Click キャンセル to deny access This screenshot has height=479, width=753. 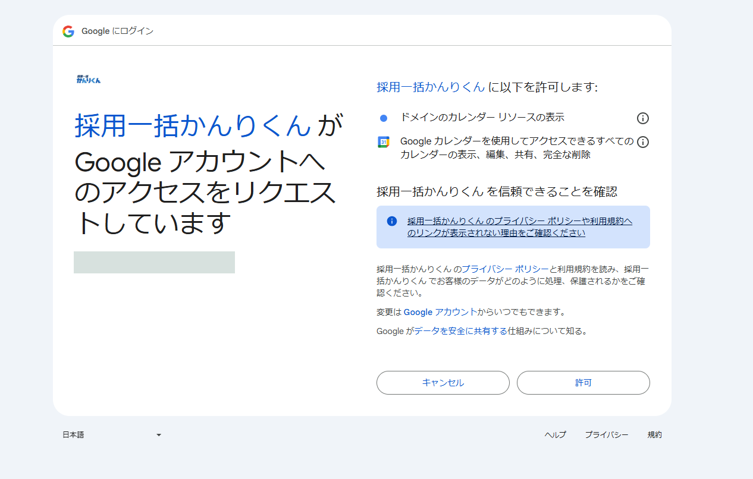443,383
